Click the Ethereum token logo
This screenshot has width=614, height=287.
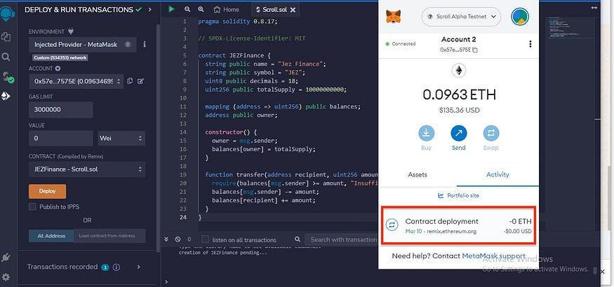point(458,71)
